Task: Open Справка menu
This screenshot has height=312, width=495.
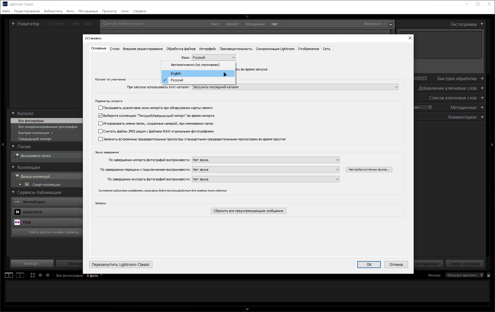Action: 139,11
